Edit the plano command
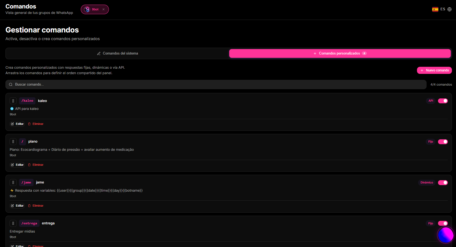The width and height of the screenshot is (456, 247). 17,165
